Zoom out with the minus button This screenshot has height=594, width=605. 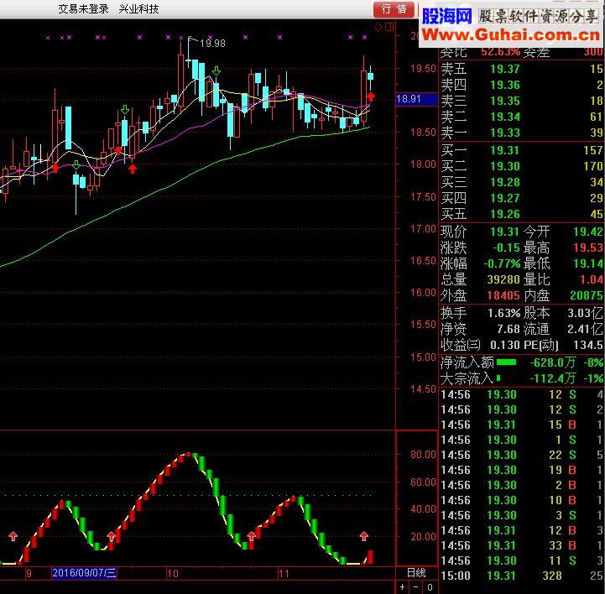pyautogui.click(x=415, y=587)
